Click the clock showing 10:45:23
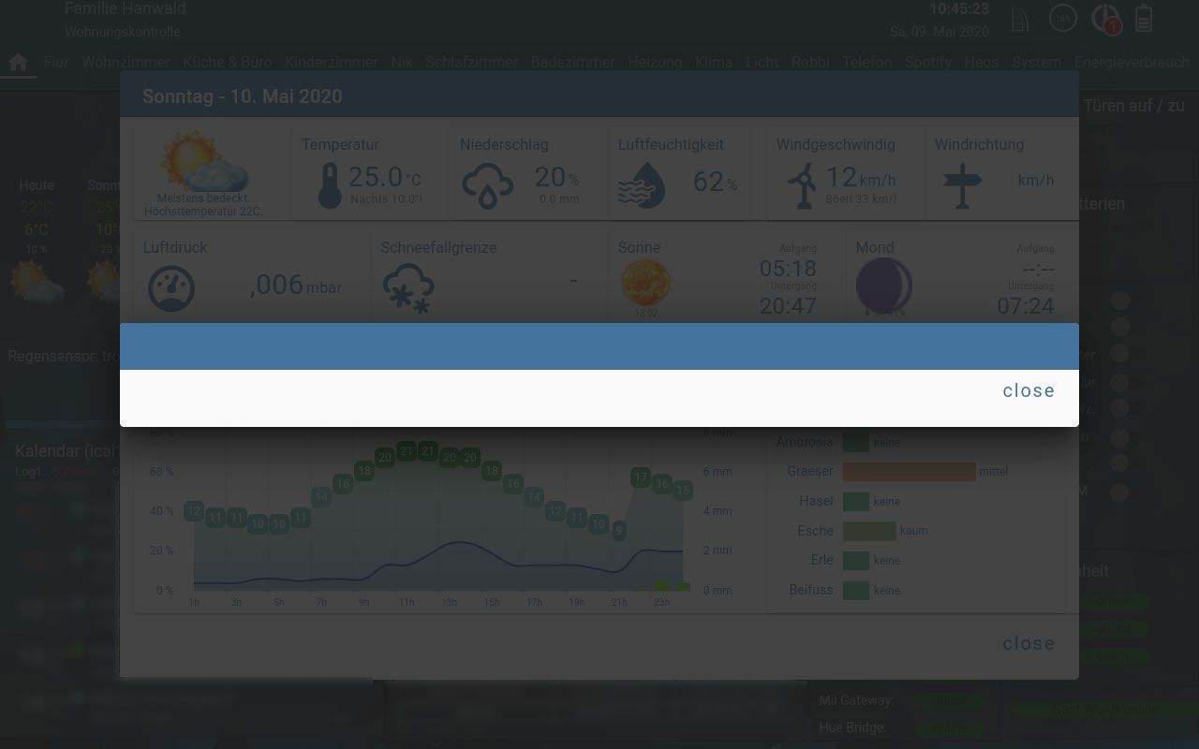Viewport: 1199px width, 749px height. [959, 9]
